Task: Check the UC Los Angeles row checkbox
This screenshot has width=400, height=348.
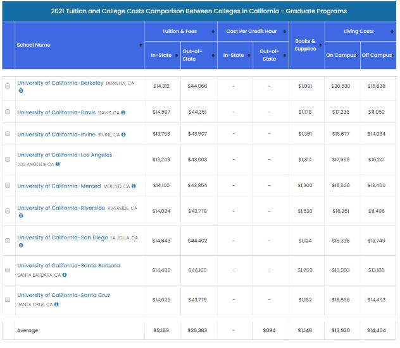Action: pyautogui.click(x=8, y=159)
